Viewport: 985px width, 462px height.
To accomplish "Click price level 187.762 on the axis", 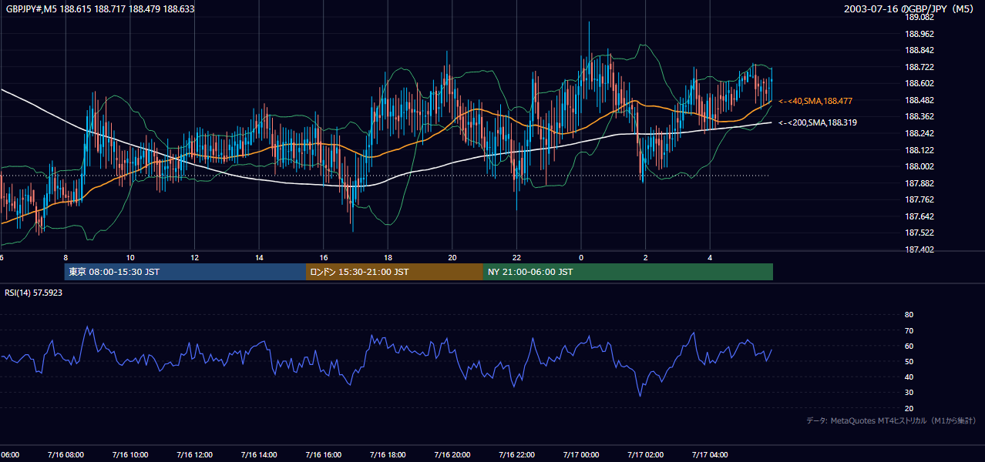I will point(919,199).
